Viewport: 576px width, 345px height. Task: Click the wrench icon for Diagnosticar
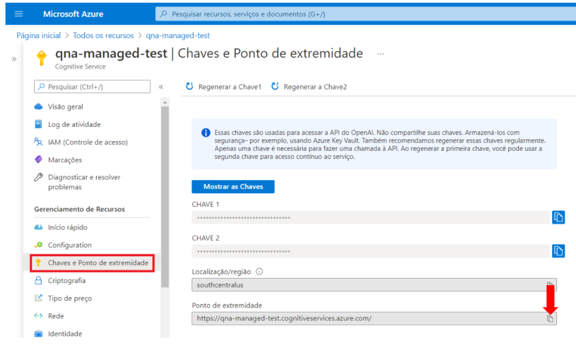pyautogui.click(x=38, y=177)
